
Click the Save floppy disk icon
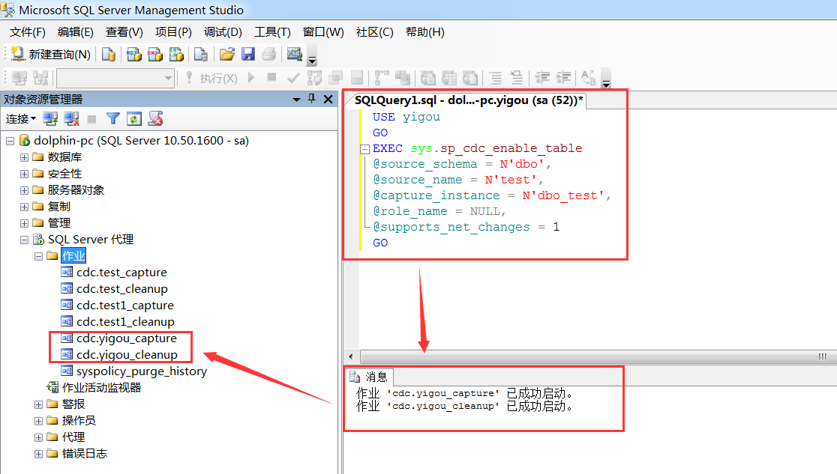(x=247, y=54)
